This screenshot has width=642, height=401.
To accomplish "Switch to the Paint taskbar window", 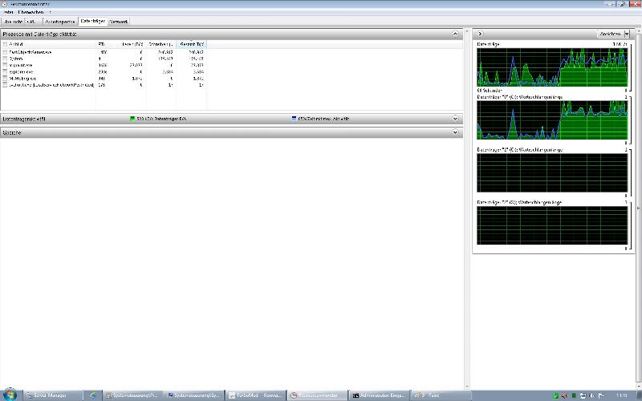I will (x=440, y=395).
